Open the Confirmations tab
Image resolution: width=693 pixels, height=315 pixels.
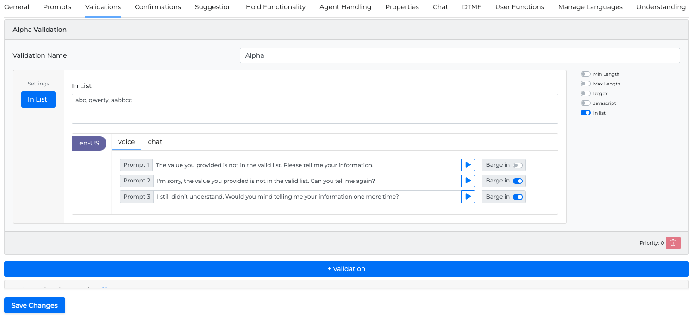click(157, 7)
